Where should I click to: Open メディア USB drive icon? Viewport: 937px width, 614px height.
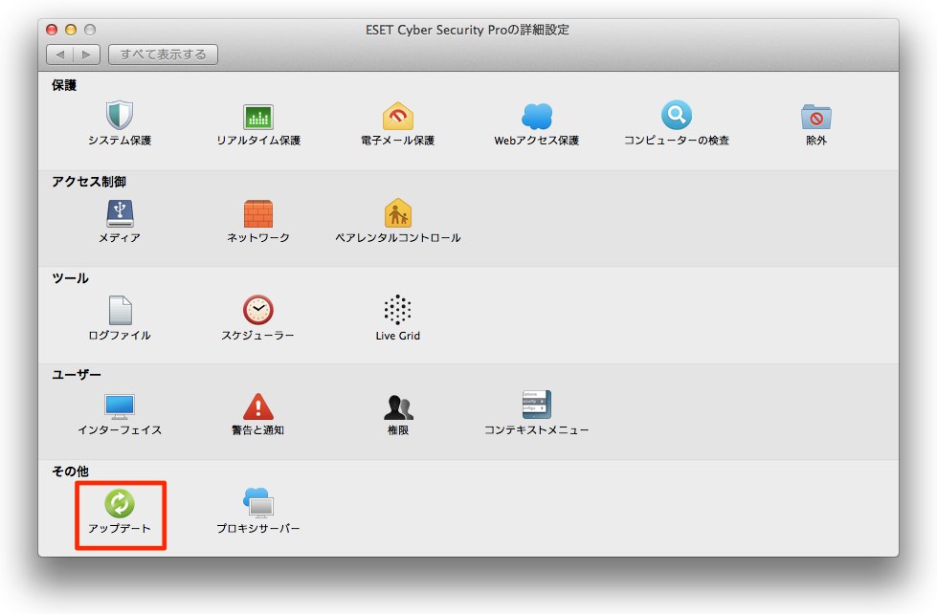[120, 213]
